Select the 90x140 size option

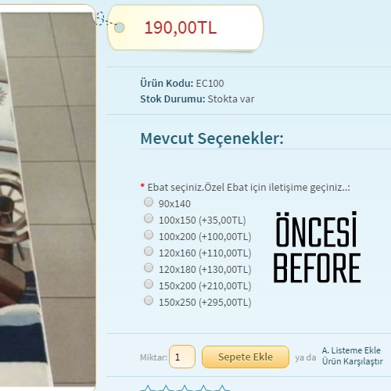click(x=149, y=202)
